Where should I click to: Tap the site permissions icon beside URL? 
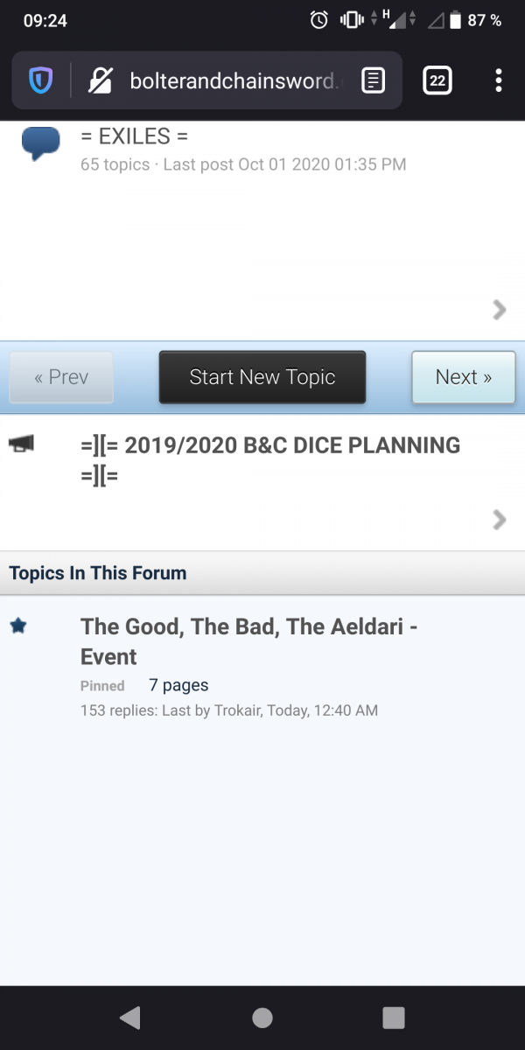coord(101,81)
